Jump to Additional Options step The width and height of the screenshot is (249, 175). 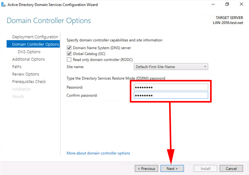(x=28, y=59)
